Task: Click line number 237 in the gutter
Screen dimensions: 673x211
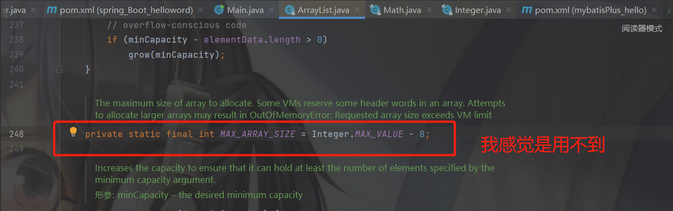Action: [16, 25]
